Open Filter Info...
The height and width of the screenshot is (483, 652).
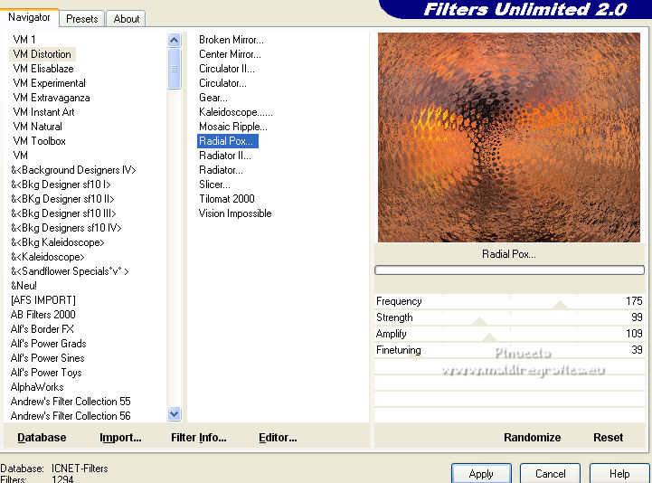198,438
